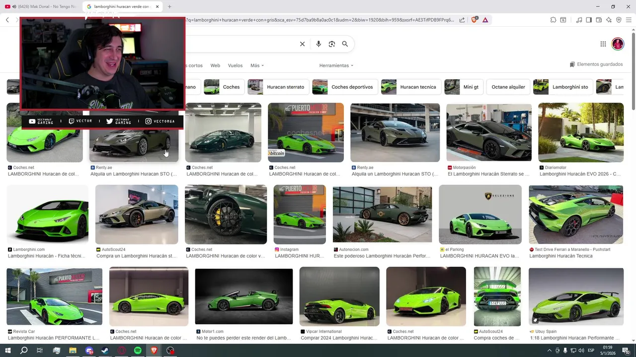Image resolution: width=636 pixels, height=357 pixels.
Task: Switch to the Web results tab
Action: point(215,65)
